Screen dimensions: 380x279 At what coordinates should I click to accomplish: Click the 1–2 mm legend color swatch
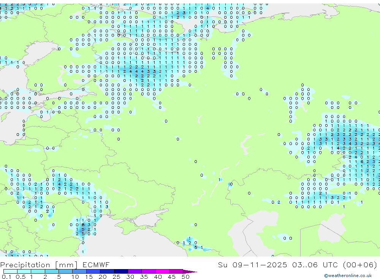(38, 271)
